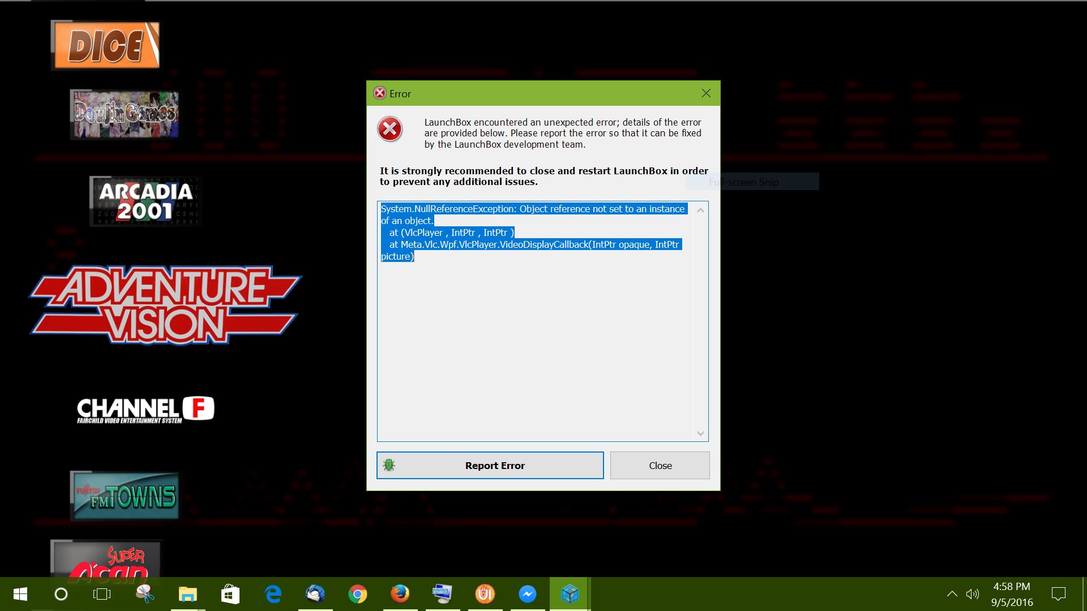Open the Action Center notifications
Screen dimensions: 1087x611
click(1058, 594)
